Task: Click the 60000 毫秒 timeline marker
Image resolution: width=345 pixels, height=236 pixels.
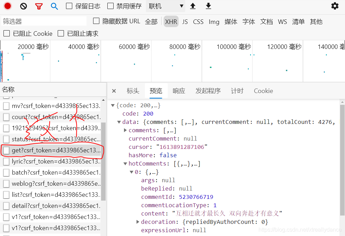Action: pyautogui.click(x=134, y=47)
